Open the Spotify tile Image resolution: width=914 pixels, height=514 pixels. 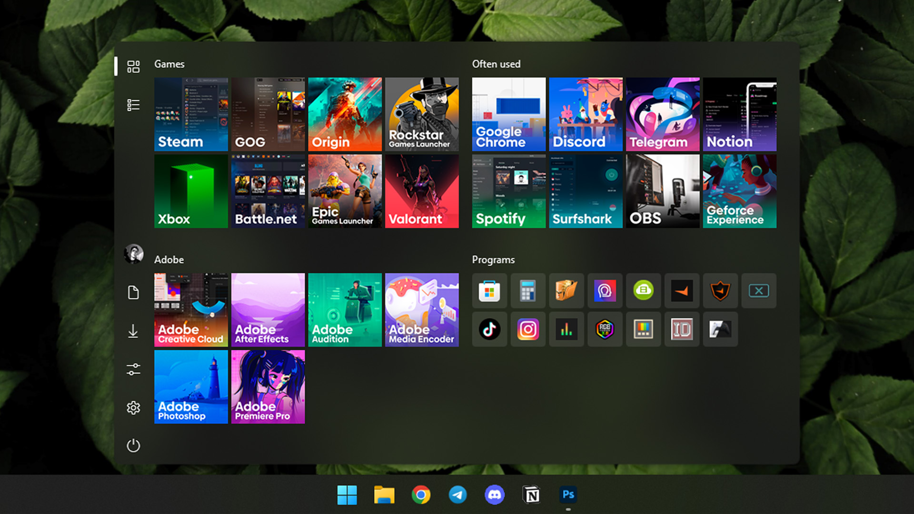coord(508,191)
